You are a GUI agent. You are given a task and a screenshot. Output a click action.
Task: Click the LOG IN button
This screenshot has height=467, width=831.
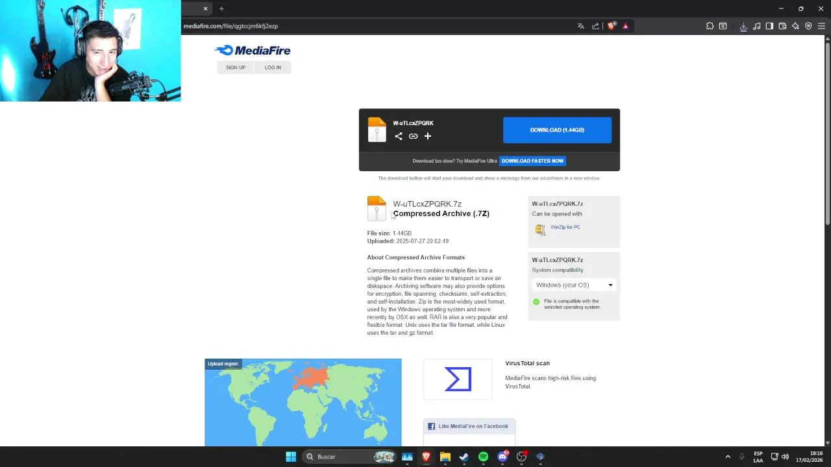pyautogui.click(x=273, y=67)
